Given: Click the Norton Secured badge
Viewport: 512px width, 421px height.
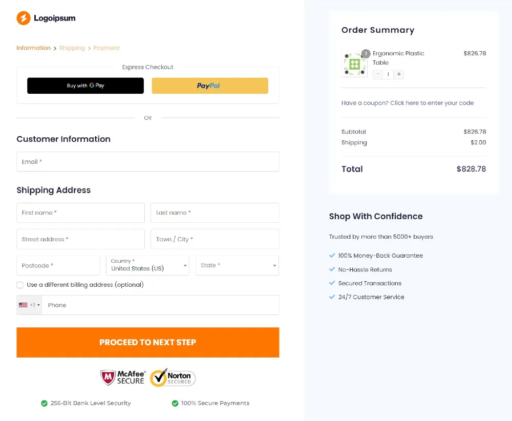Looking at the screenshot, I should click(x=173, y=377).
